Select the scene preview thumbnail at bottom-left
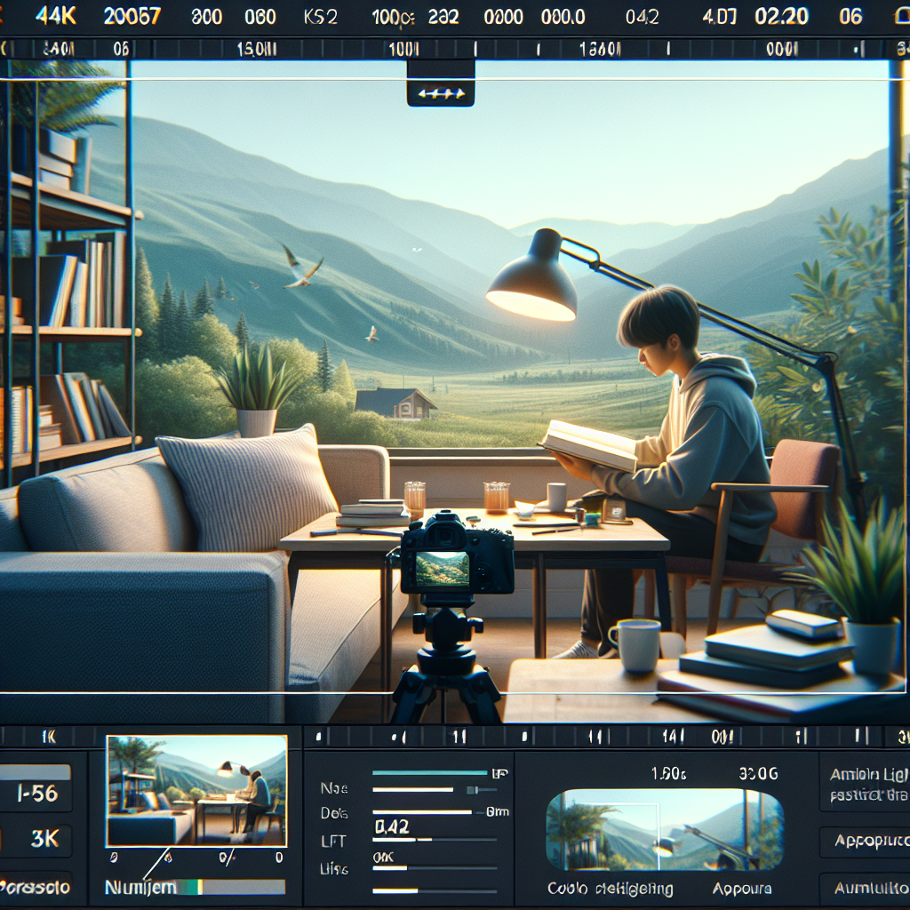Screen dimensions: 910x910 (x=196, y=791)
